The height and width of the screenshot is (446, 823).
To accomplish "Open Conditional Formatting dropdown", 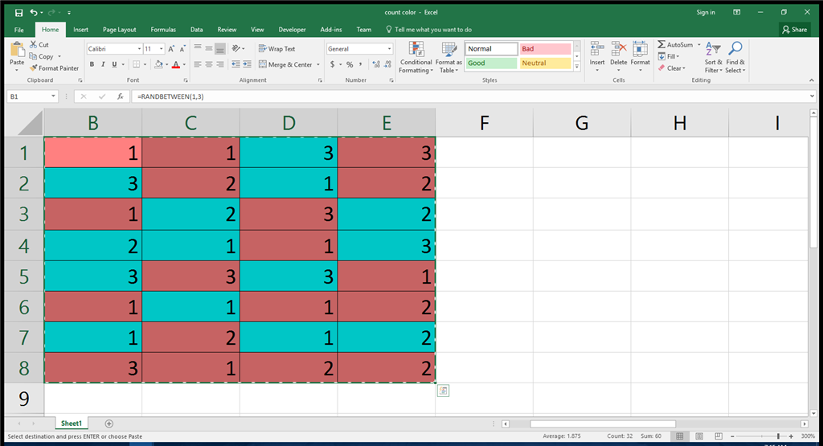I will pyautogui.click(x=416, y=58).
